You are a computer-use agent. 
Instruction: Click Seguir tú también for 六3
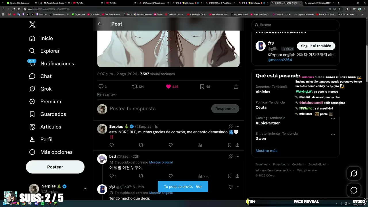click(x=316, y=46)
